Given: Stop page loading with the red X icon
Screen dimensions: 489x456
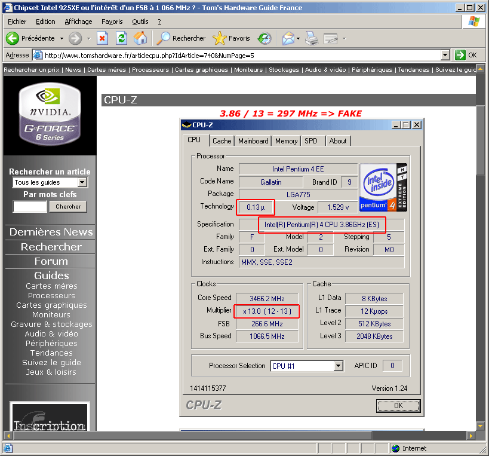Looking at the screenshot, I should [x=102, y=38].
